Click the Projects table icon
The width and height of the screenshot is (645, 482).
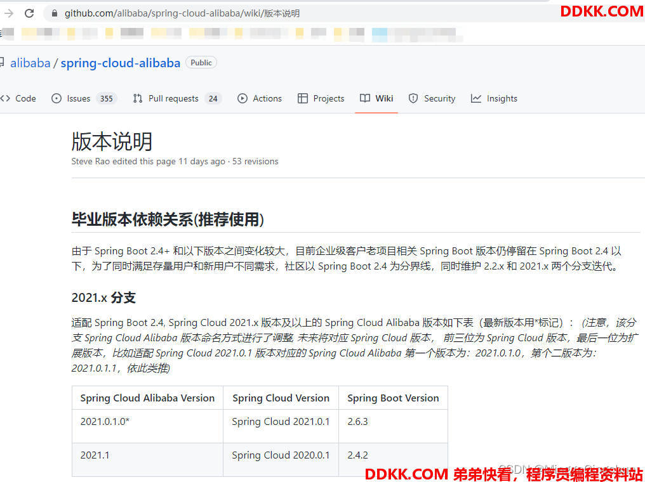[303, 98]
